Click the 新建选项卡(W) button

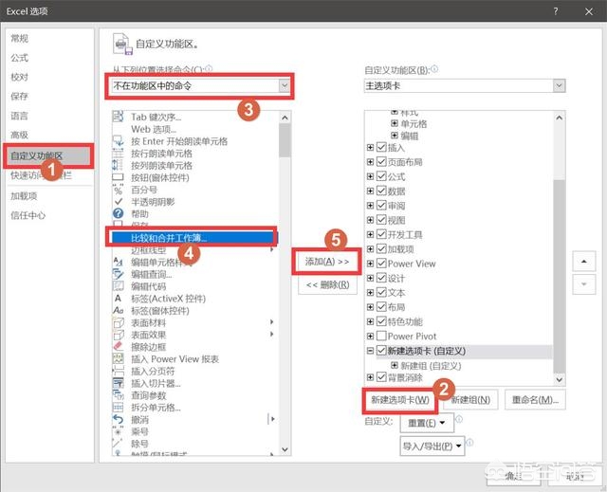[x=400, y=399]
